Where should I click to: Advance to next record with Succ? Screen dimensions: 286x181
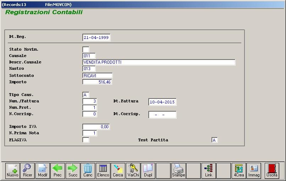tap(73, 170)
